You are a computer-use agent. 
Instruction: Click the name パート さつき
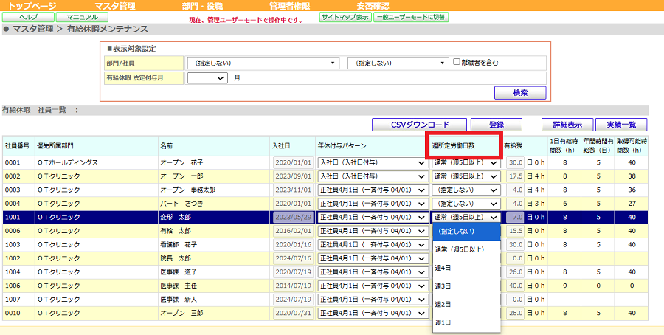point(181,204)
